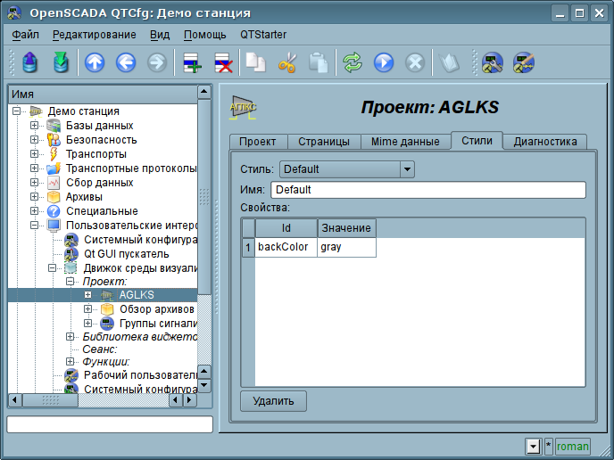Image resolution: width=614 pixels, height=460 pixels.
Task: Click the Имя text field containing Default
Action: [x=427, y=190]
